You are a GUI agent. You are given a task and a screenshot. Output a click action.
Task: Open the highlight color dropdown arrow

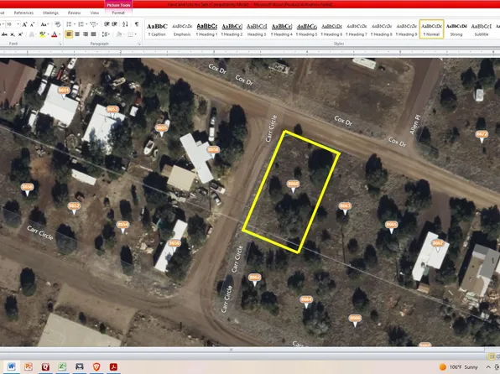47,34
